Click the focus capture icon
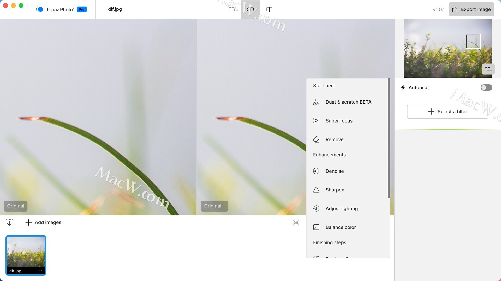501x281 pixels. pos(296,222)
